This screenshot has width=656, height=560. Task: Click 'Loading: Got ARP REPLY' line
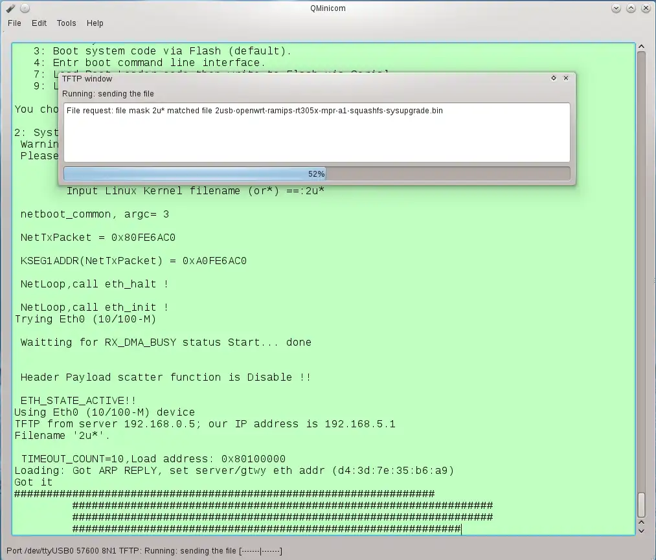click(234, 471)
